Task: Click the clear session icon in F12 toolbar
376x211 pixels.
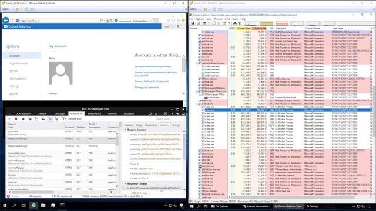Action: click(56, 118)
